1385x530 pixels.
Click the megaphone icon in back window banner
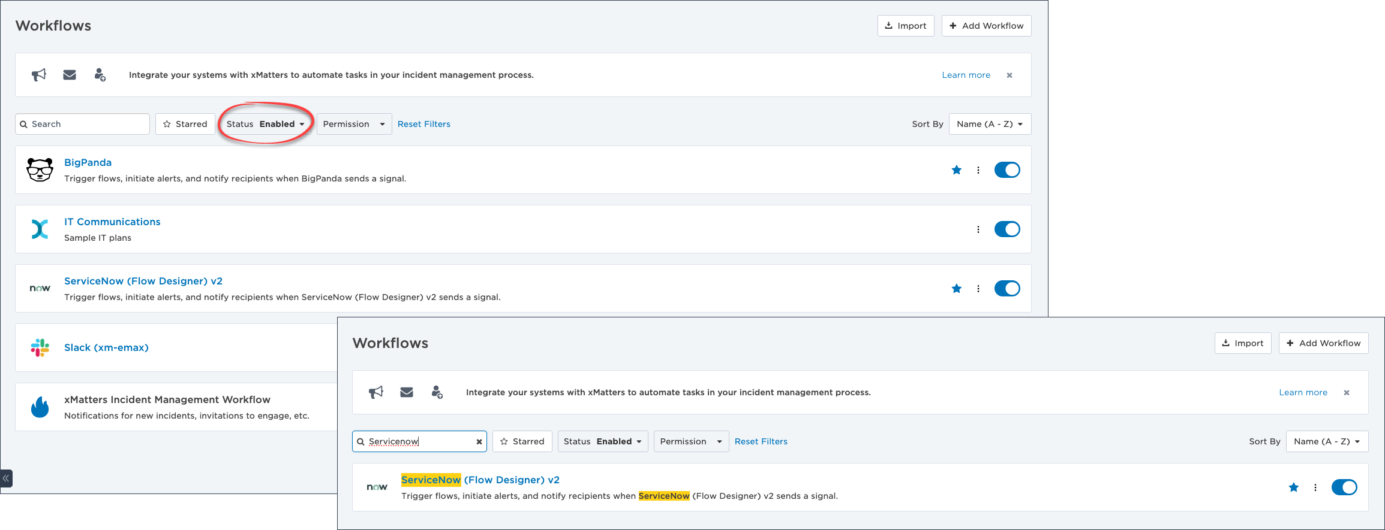39,75
